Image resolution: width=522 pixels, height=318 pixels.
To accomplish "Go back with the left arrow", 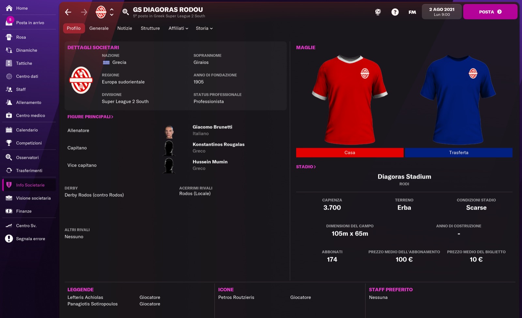I will click(68, 12).
